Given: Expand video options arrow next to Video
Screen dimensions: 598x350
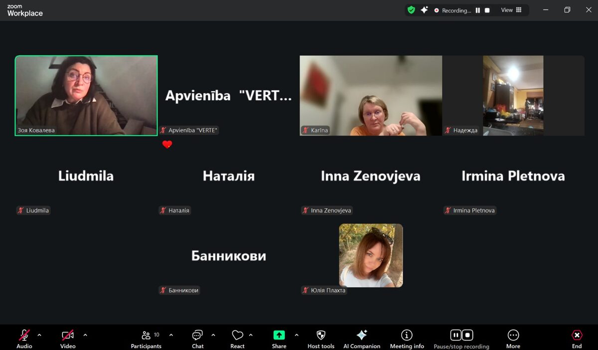Looking at the screenshot, I should point(85,335).
